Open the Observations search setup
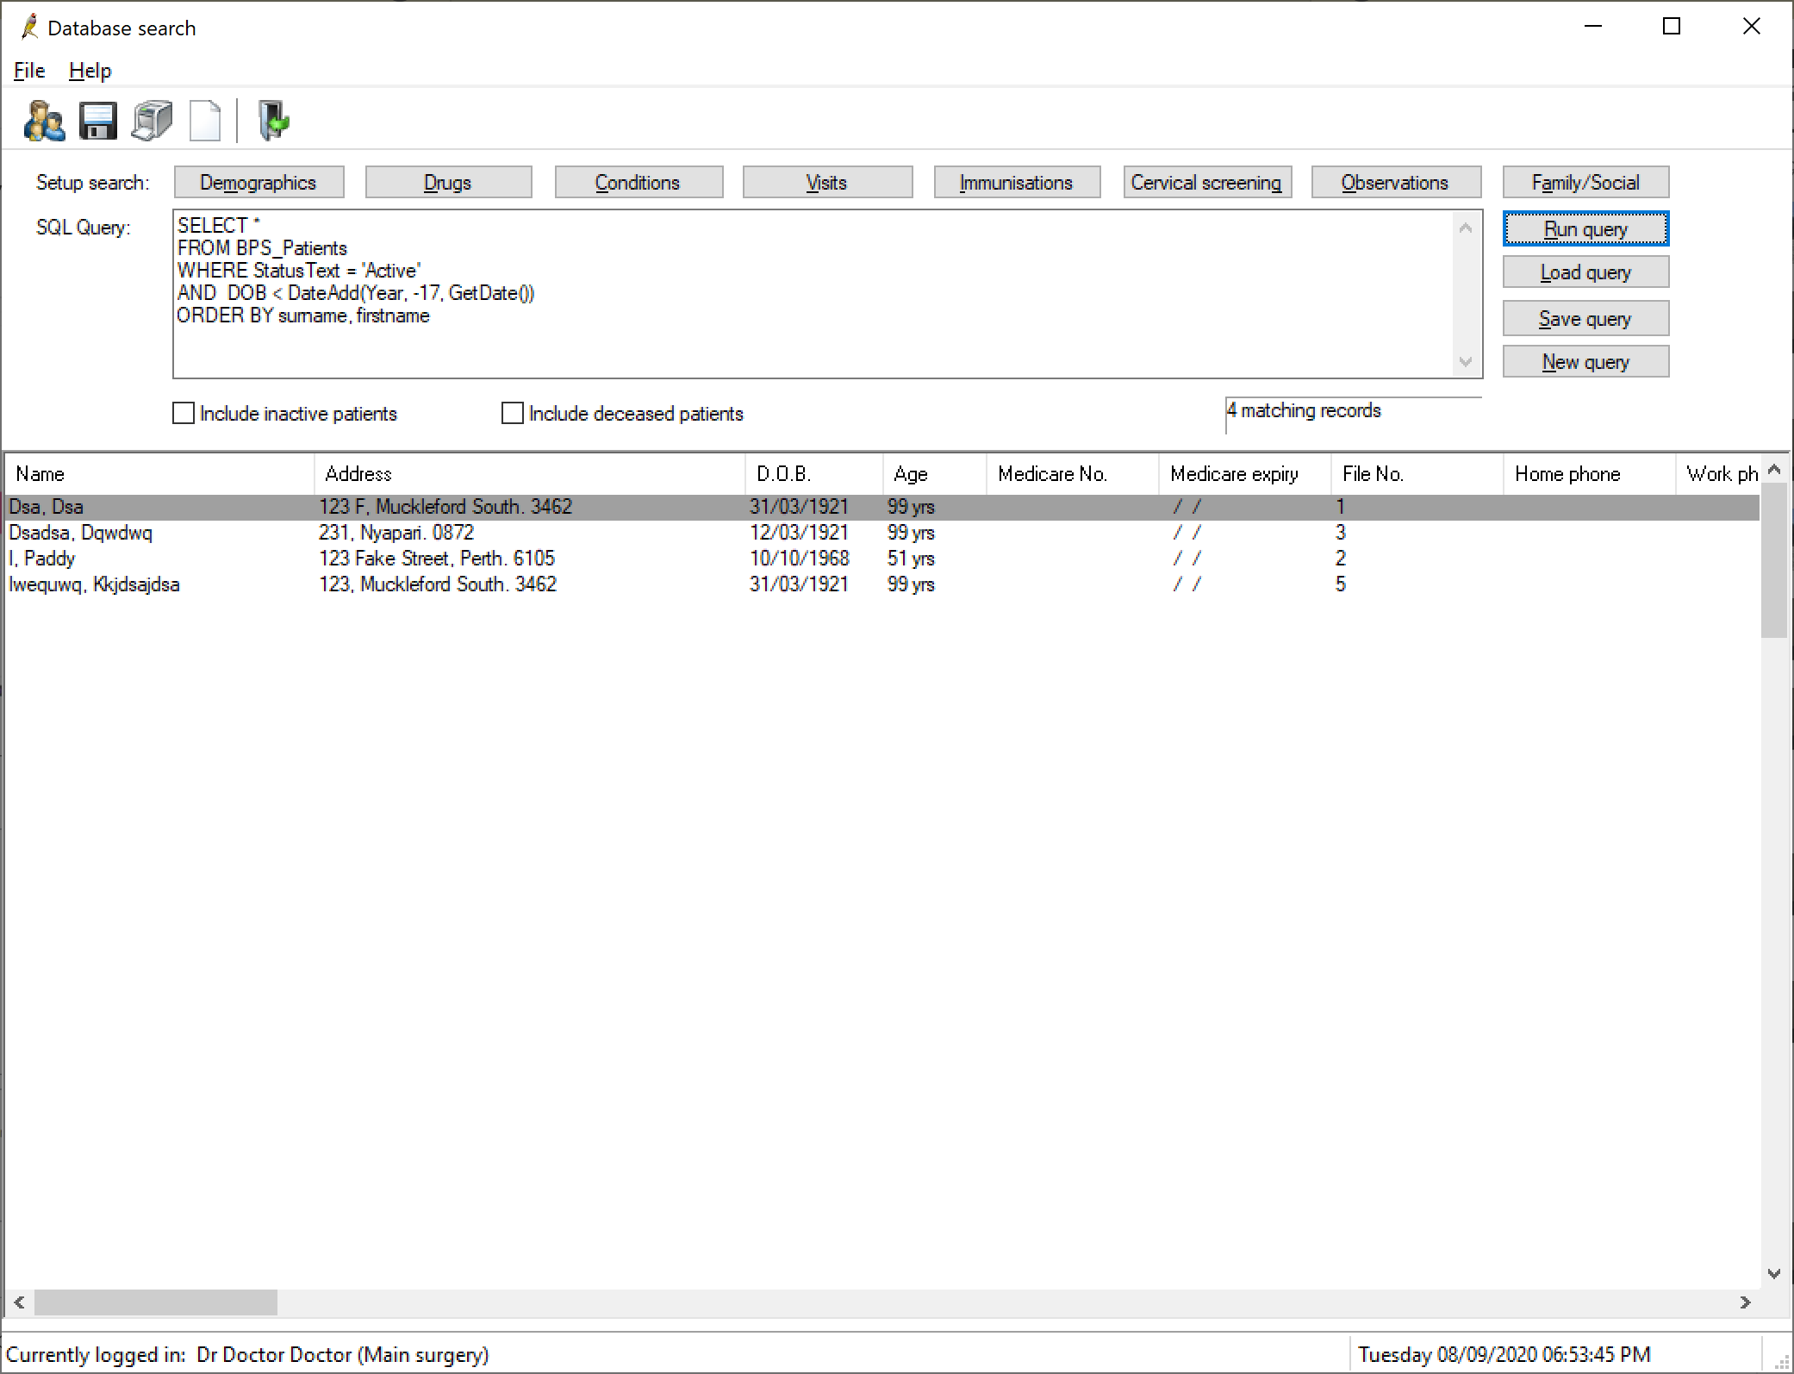 click(x=1396, y=182)
